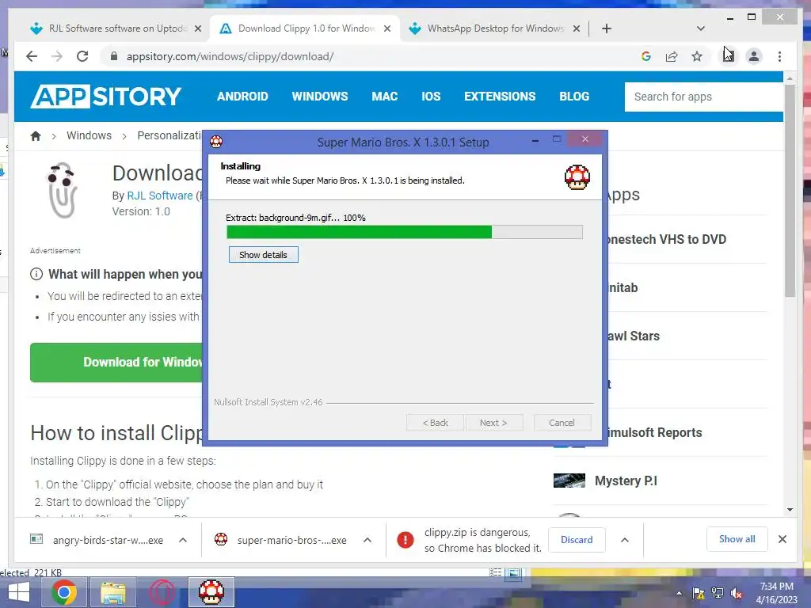811x608 pixels.
Task: Click the Clippy paperclip icon
Action: 62,190
